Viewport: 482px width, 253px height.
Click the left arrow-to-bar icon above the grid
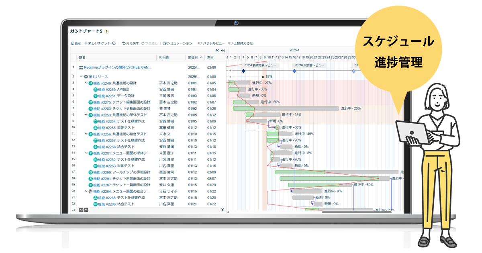[x=223, y=51]
